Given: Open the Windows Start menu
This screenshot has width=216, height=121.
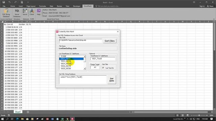Looking at the screenshot, I should click(x=2, y=119).
